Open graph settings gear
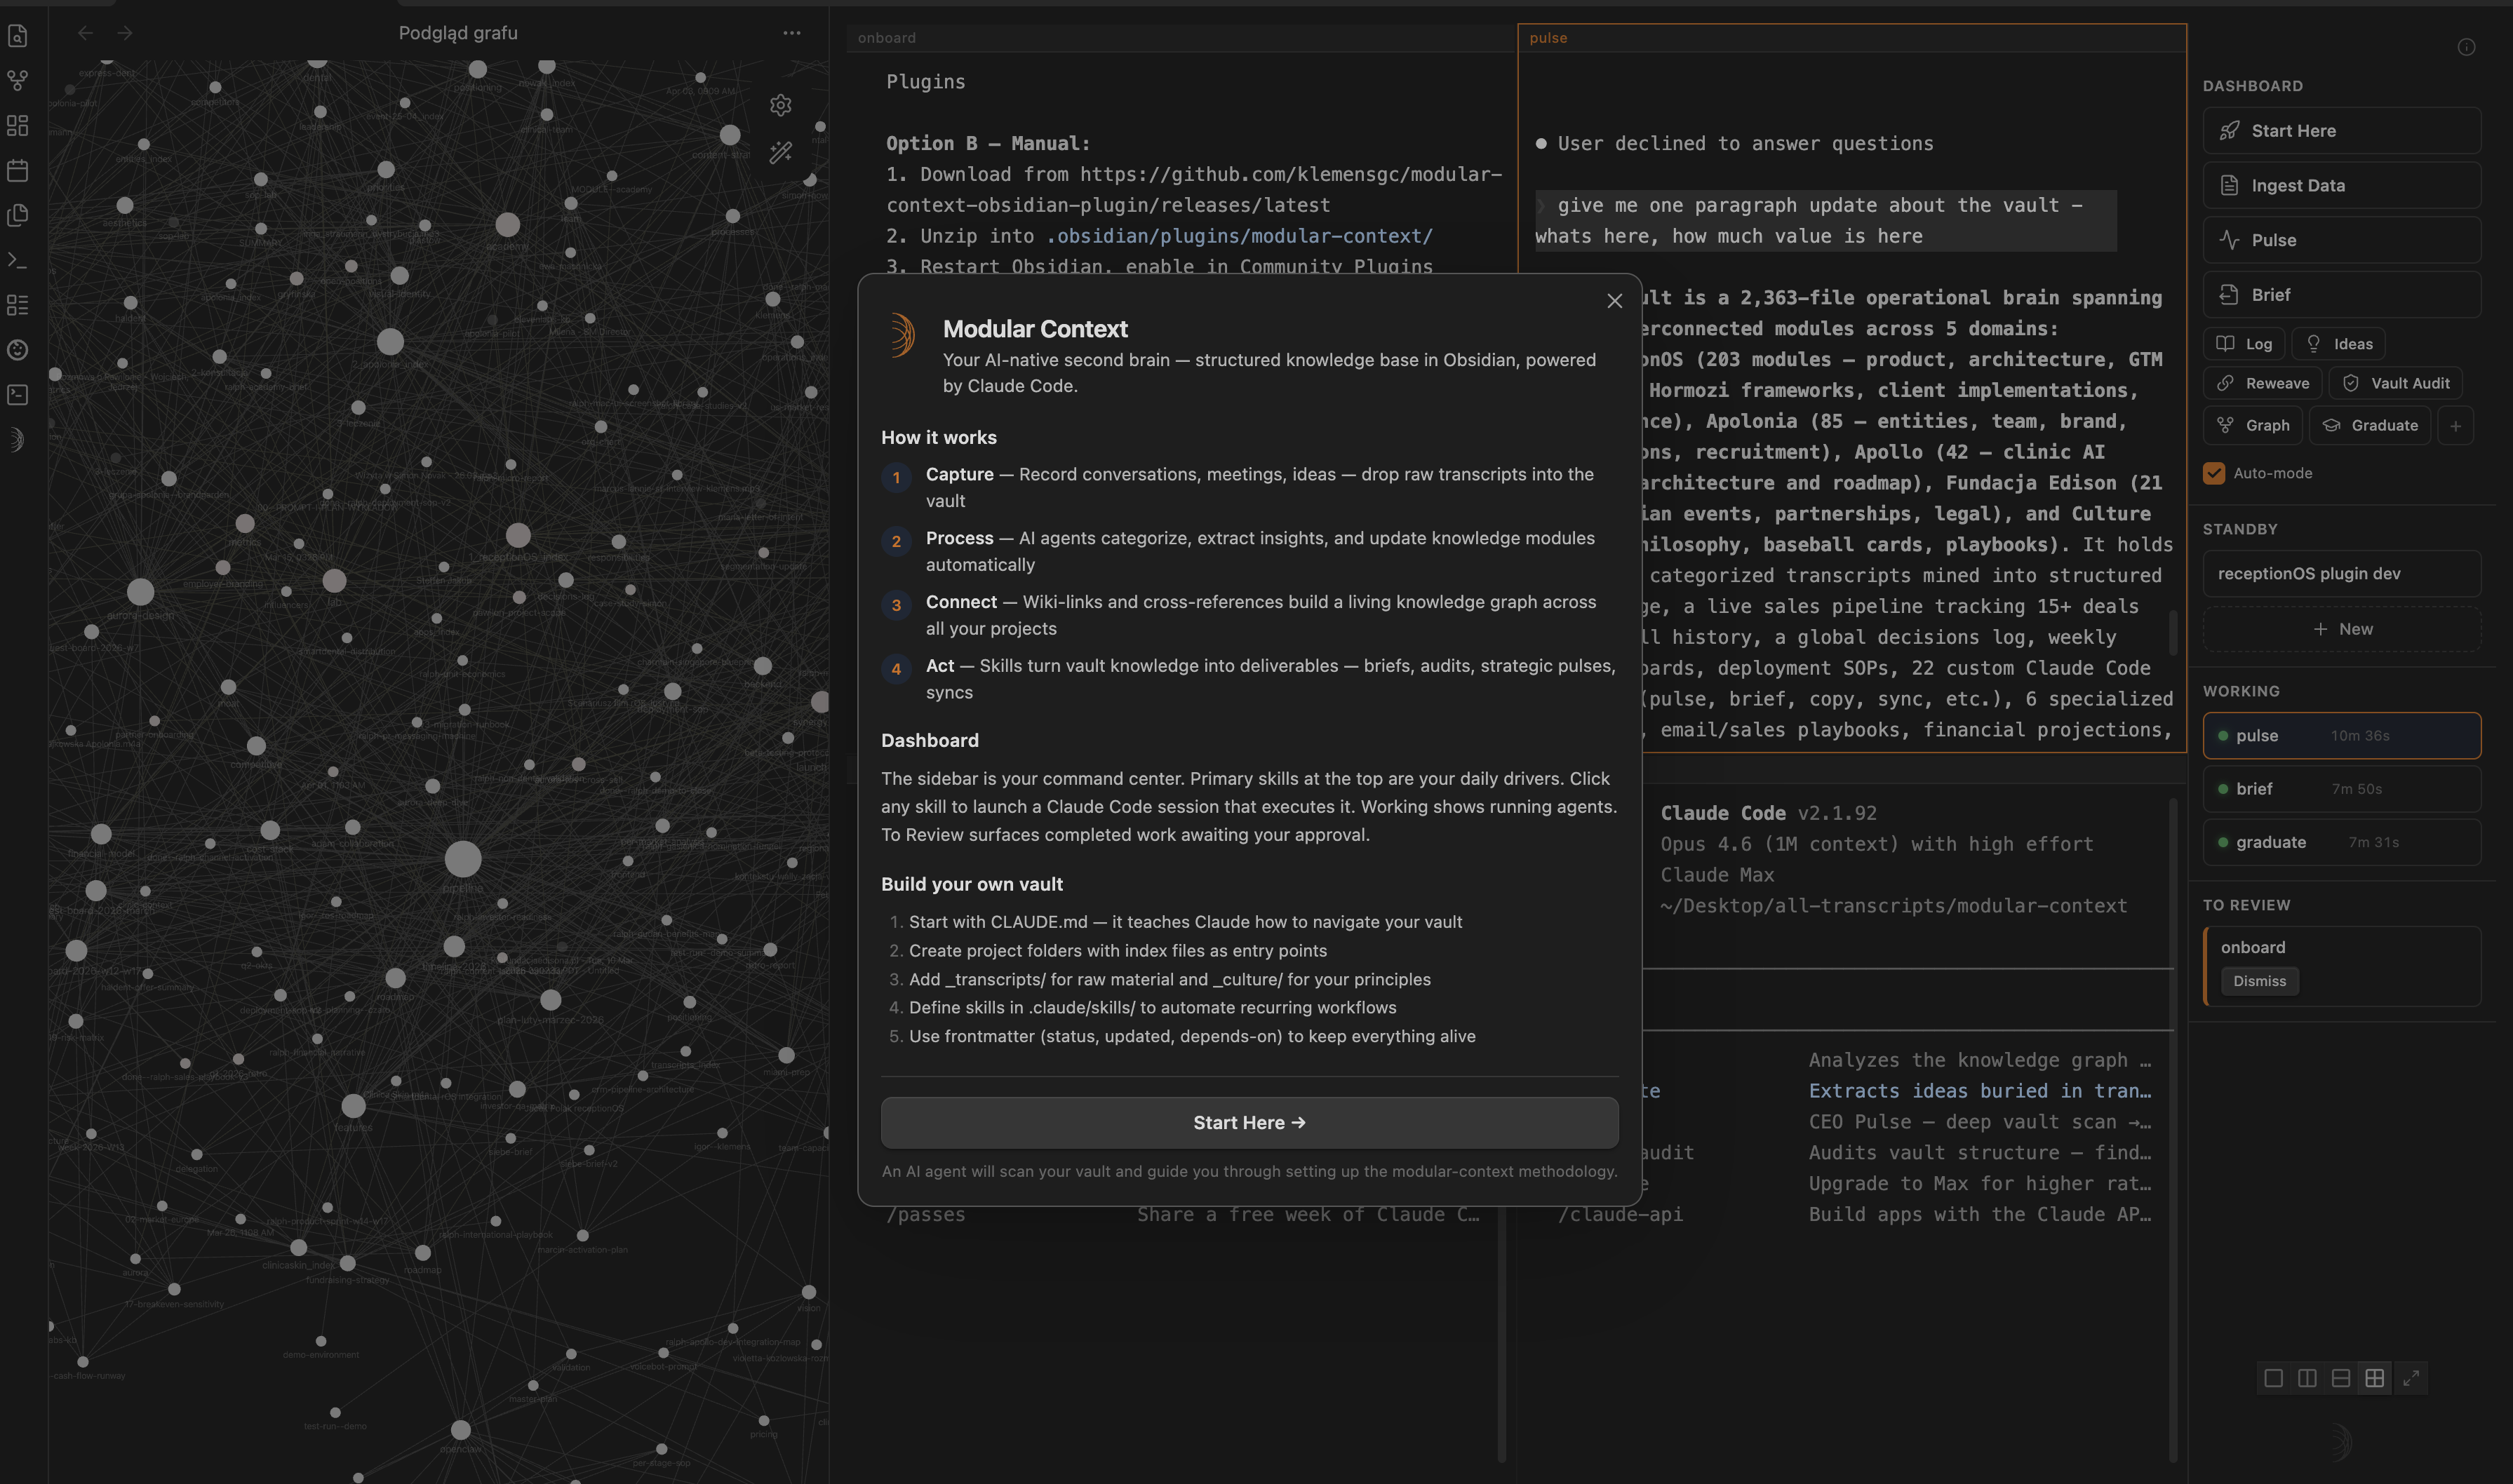The image size is (2513, 1484). (x=782, y=105)
